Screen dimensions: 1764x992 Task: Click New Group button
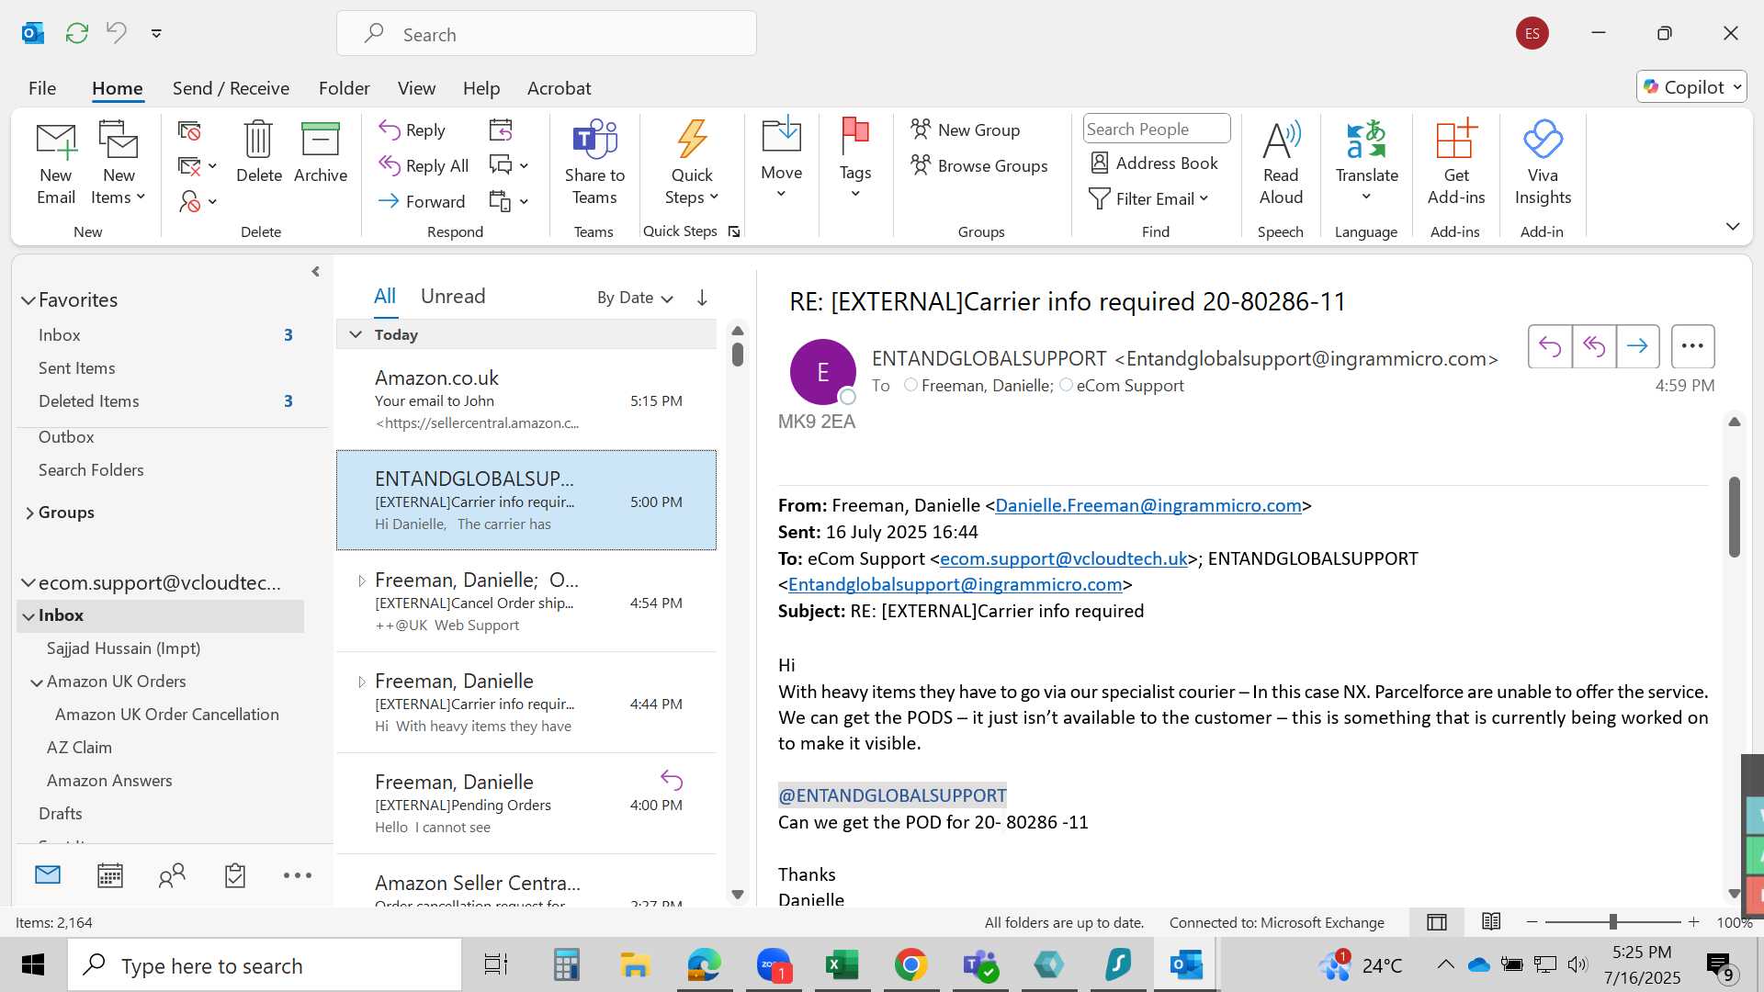pyautogui.click(x=966, y=130)
